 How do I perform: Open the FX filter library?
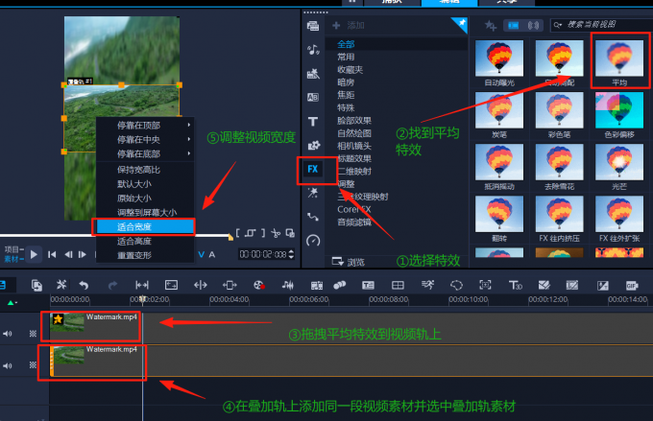pyautogui.click(x=313, y=169)
